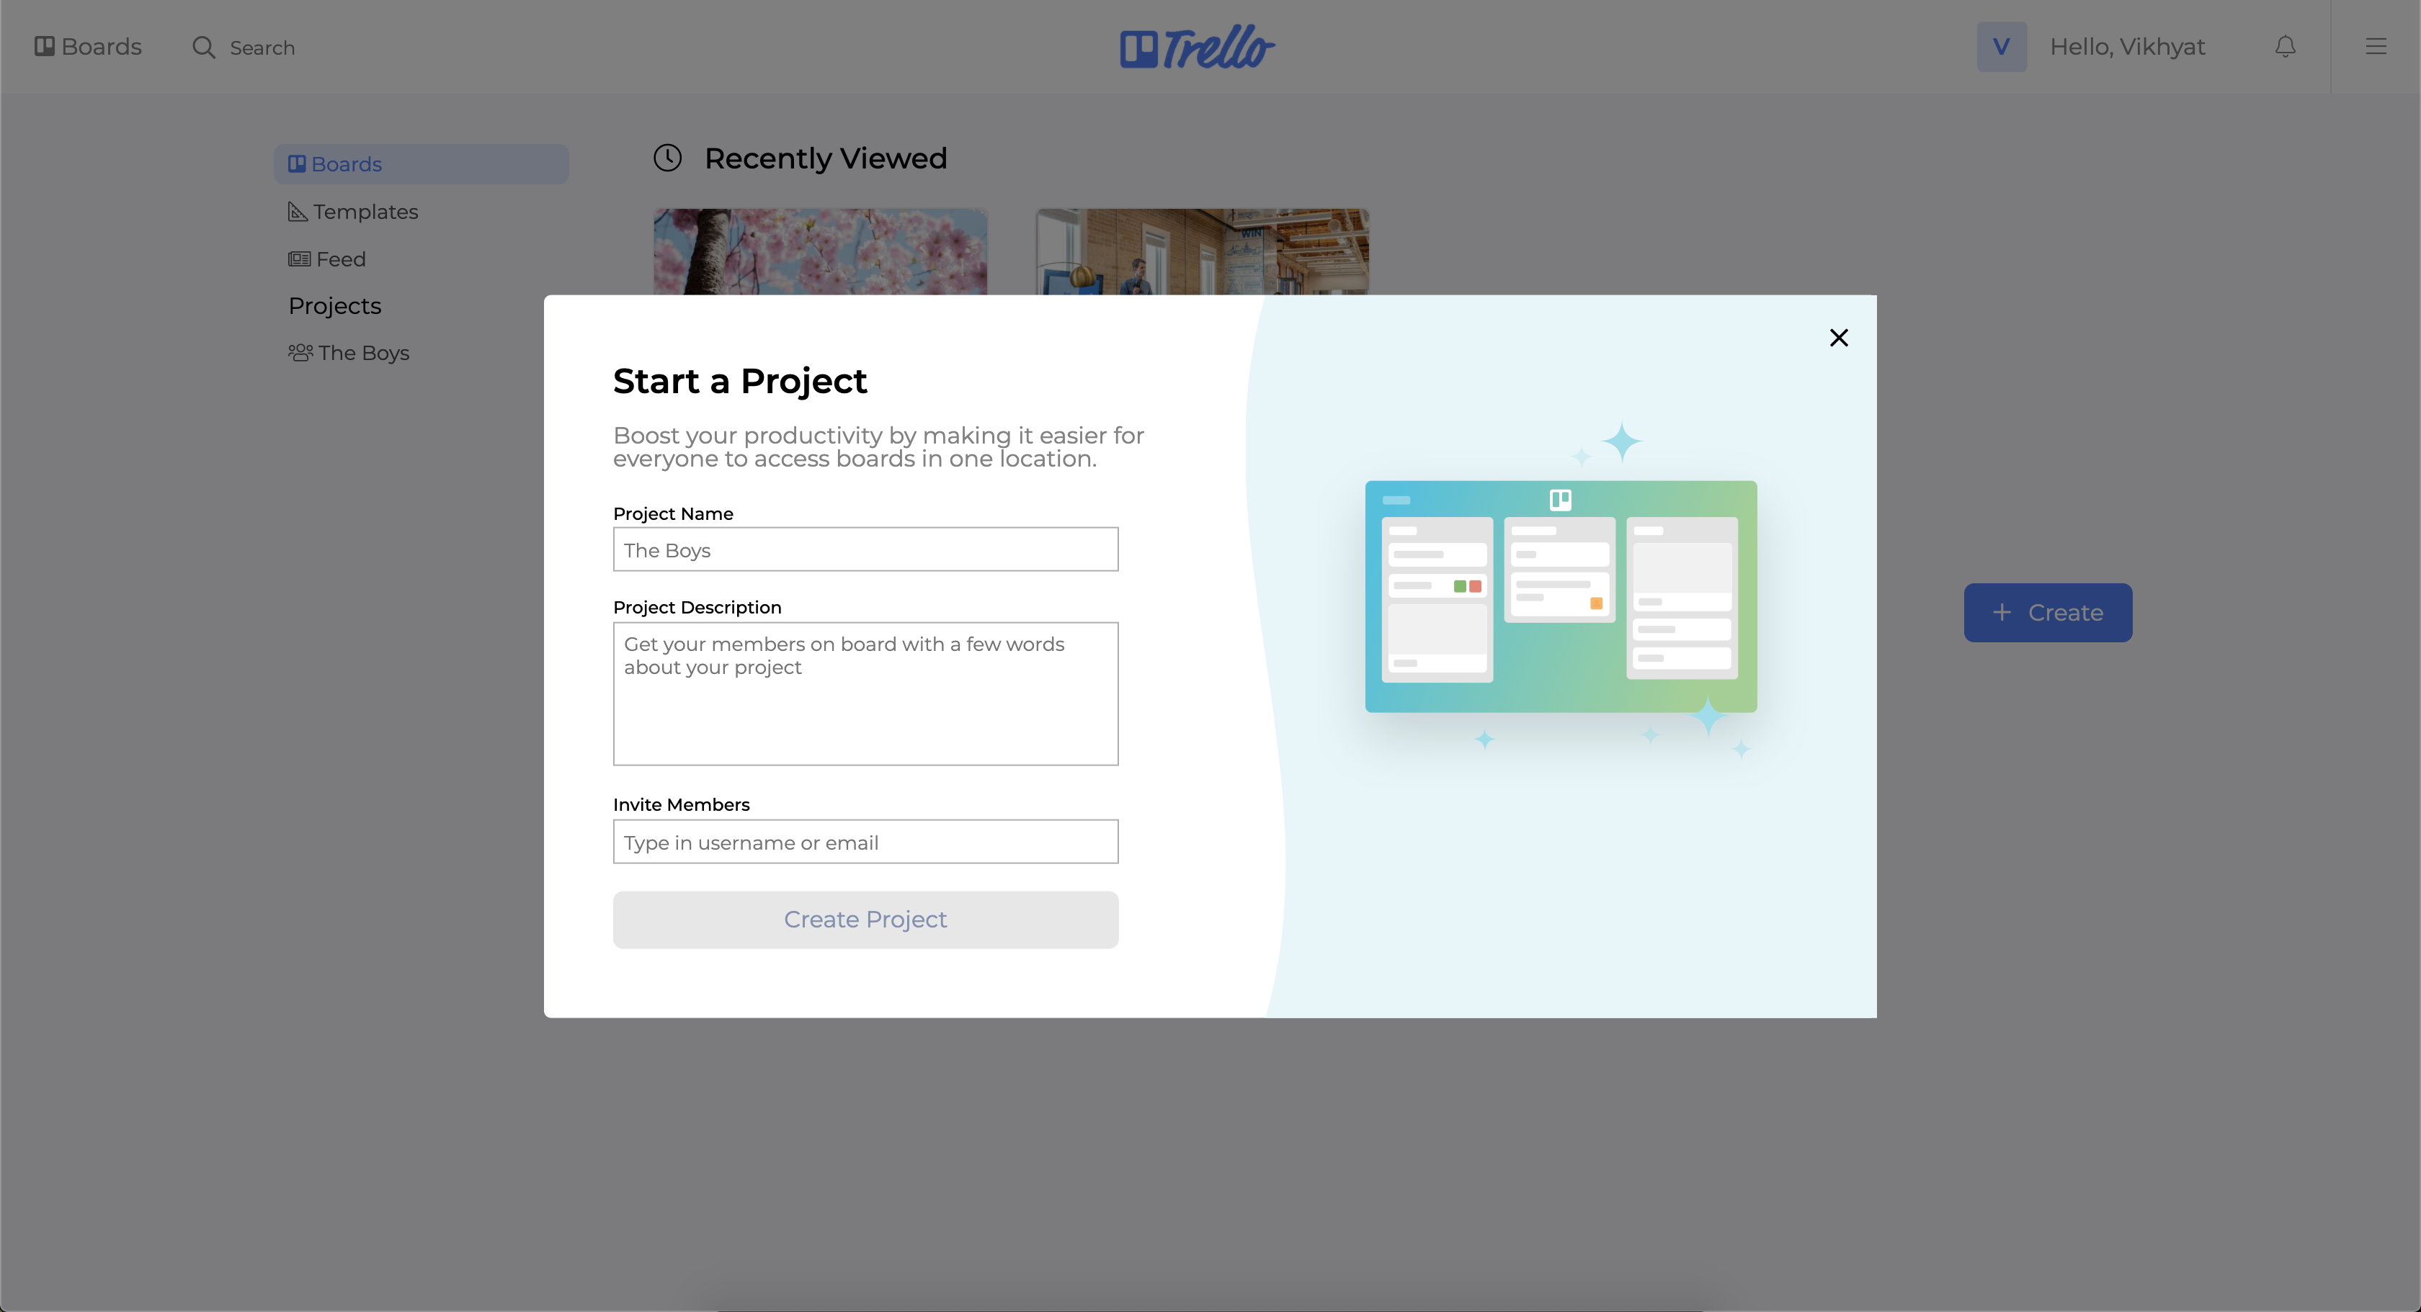Click the Projects icon in sidebar

coord(333,305)
